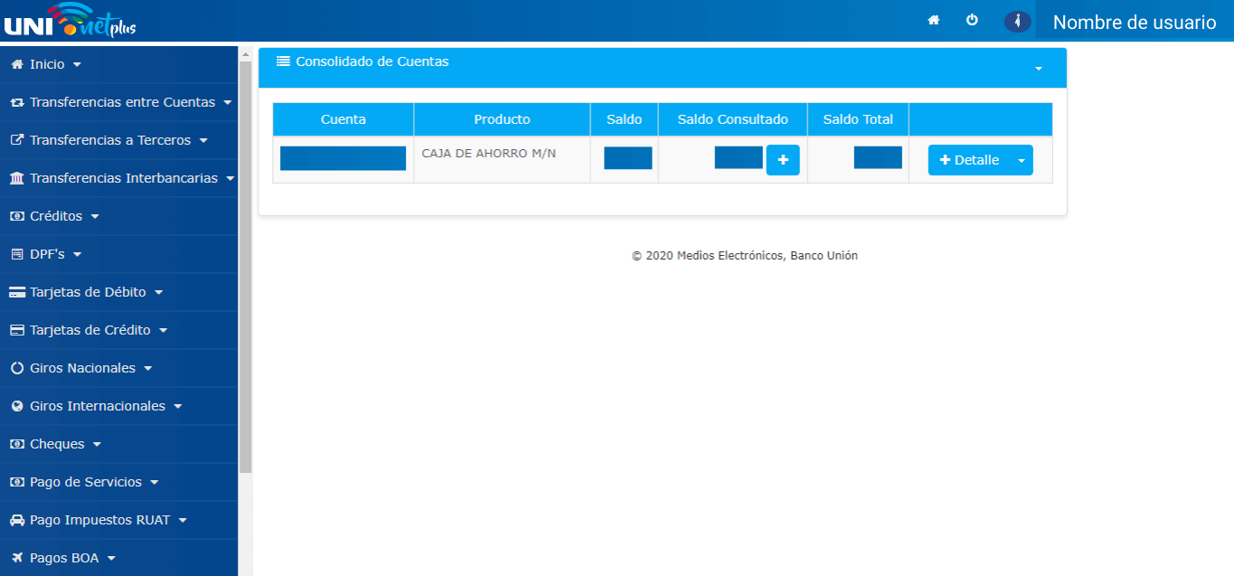Open the Pago de Servicios menu
Viewport: 1234px width, 576px height.
coord(86,483)
